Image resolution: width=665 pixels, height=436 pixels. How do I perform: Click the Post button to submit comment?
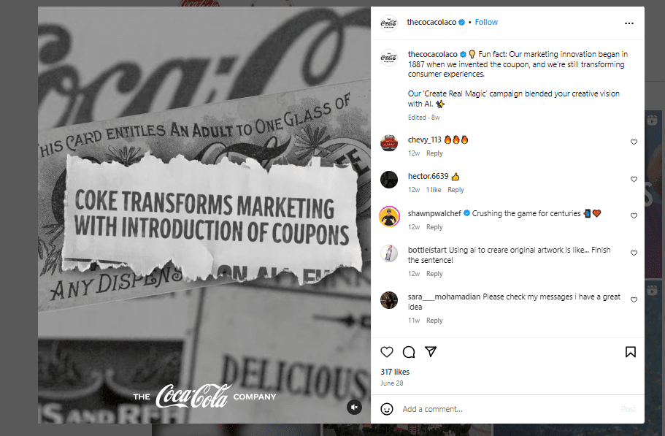point(628,409)
